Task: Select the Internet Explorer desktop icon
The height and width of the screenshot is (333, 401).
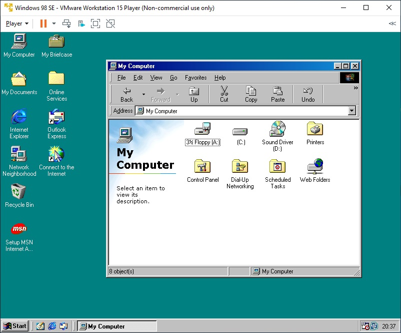Action: click(x=19, y=124)
